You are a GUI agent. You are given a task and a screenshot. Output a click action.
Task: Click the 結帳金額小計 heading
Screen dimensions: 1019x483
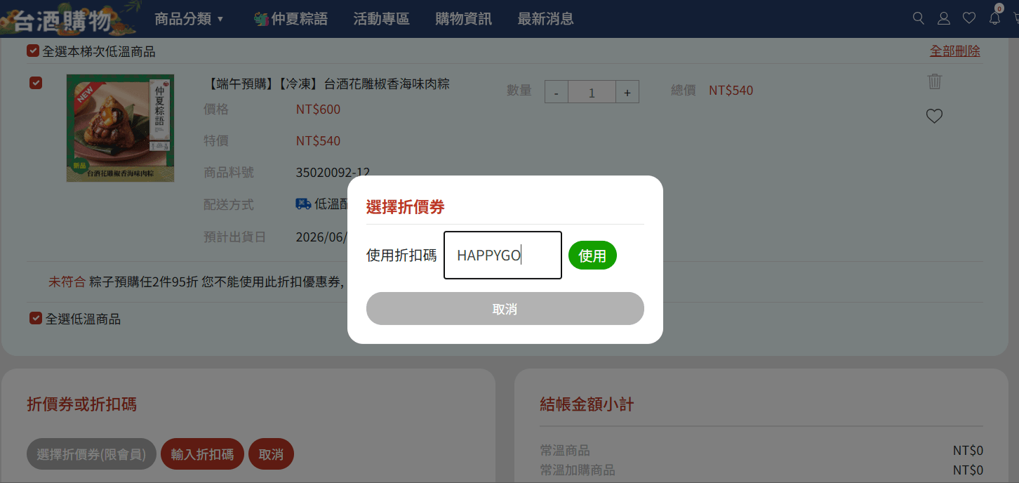(587, 404)
